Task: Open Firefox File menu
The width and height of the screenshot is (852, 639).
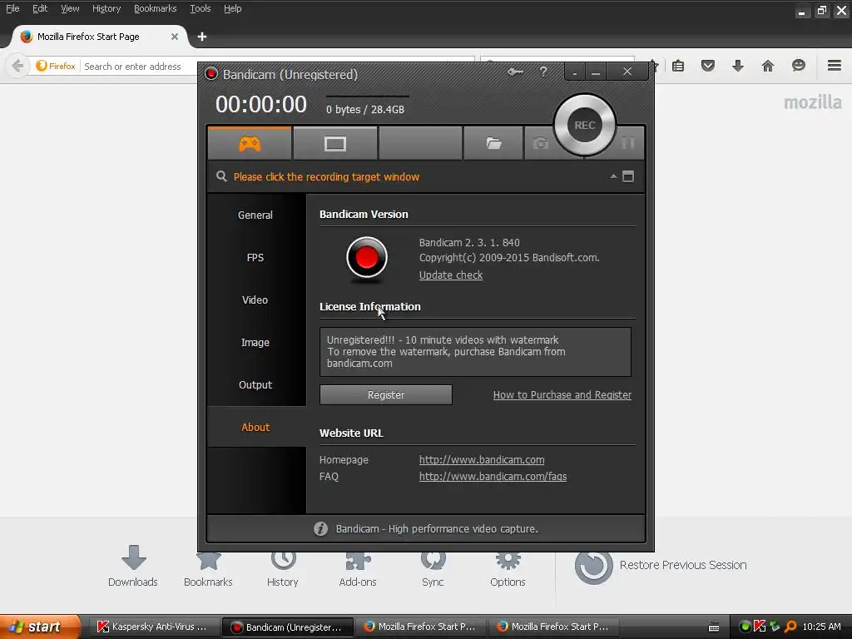Action: click(x=12, y=8)
